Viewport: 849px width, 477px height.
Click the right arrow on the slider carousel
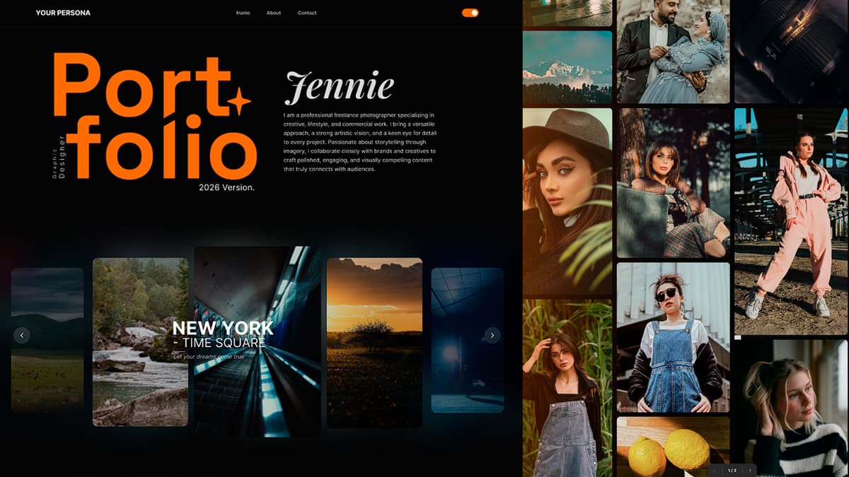(492, 335)
